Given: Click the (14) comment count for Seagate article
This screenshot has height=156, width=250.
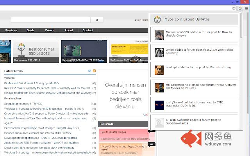Looking at the screenshot, I should (93, 104).
